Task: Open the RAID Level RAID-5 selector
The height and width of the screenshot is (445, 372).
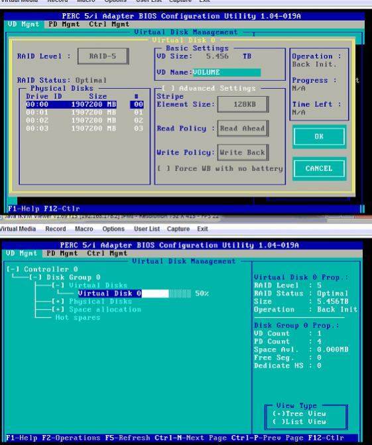Action: [x=103, y=56]
